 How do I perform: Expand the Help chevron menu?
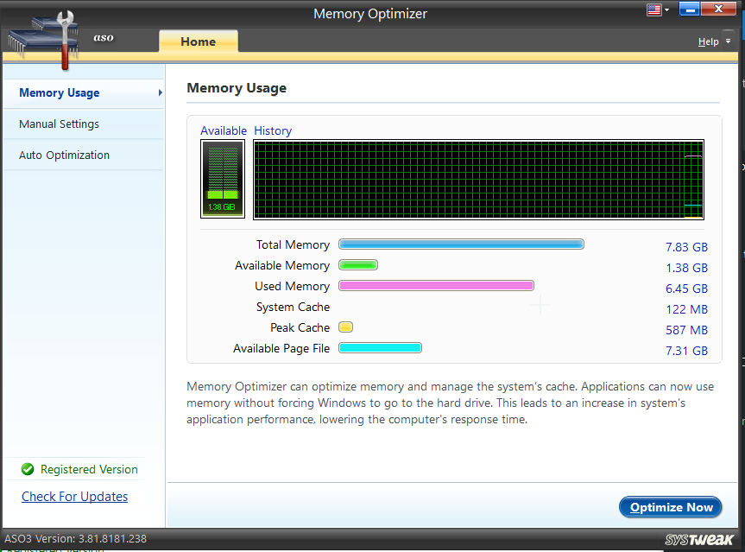(x=729, y=41)
